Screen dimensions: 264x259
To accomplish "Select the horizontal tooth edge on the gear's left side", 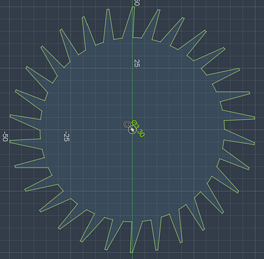I will point(32,168).
